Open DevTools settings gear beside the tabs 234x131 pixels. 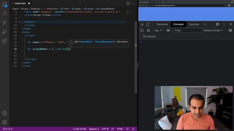pyautogui.click(x=218, y=24)
